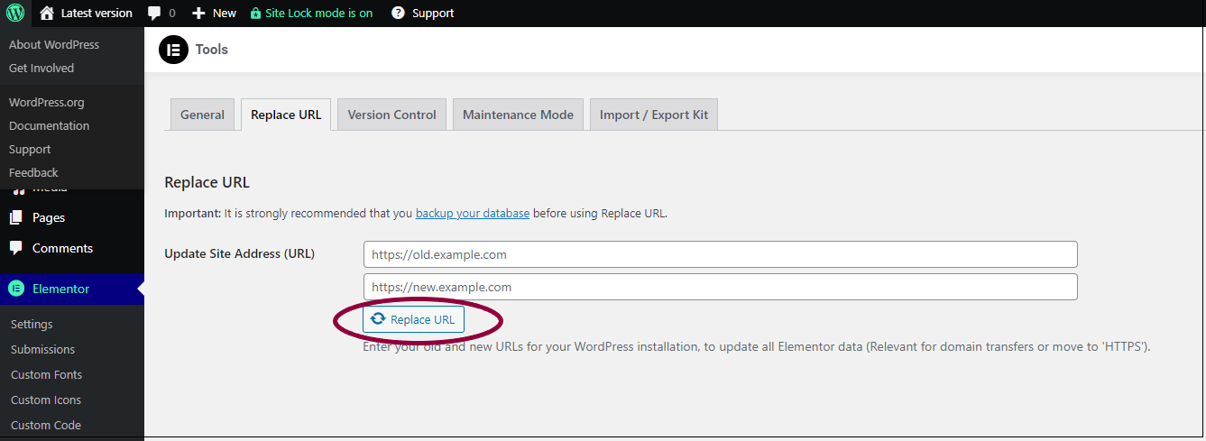The height and width of the screenshot is (441, 1206).
Task: Click the old URL input field
Action: click(x=721, y=254)
